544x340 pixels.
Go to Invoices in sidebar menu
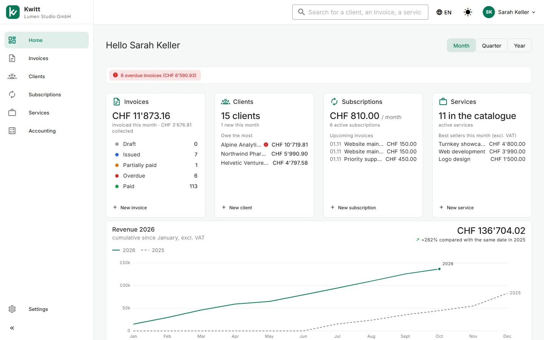[46, 58]
